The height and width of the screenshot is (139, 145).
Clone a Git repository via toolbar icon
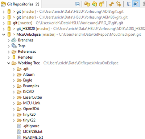pos(94,4)
